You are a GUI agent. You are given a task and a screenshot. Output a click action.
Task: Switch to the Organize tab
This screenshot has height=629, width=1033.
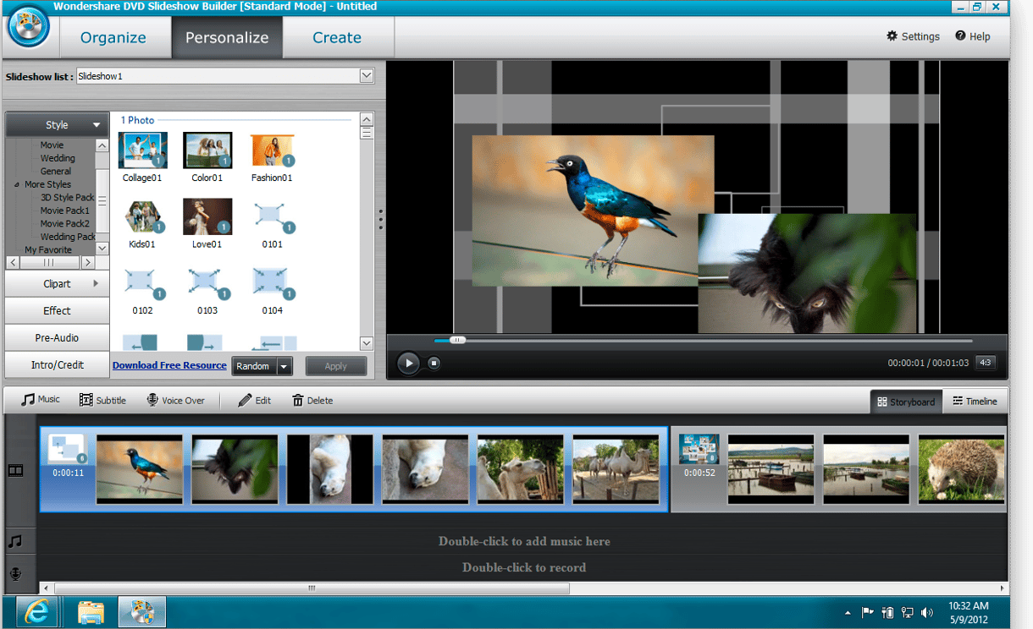pyautogui.click(x=113, y=37)
